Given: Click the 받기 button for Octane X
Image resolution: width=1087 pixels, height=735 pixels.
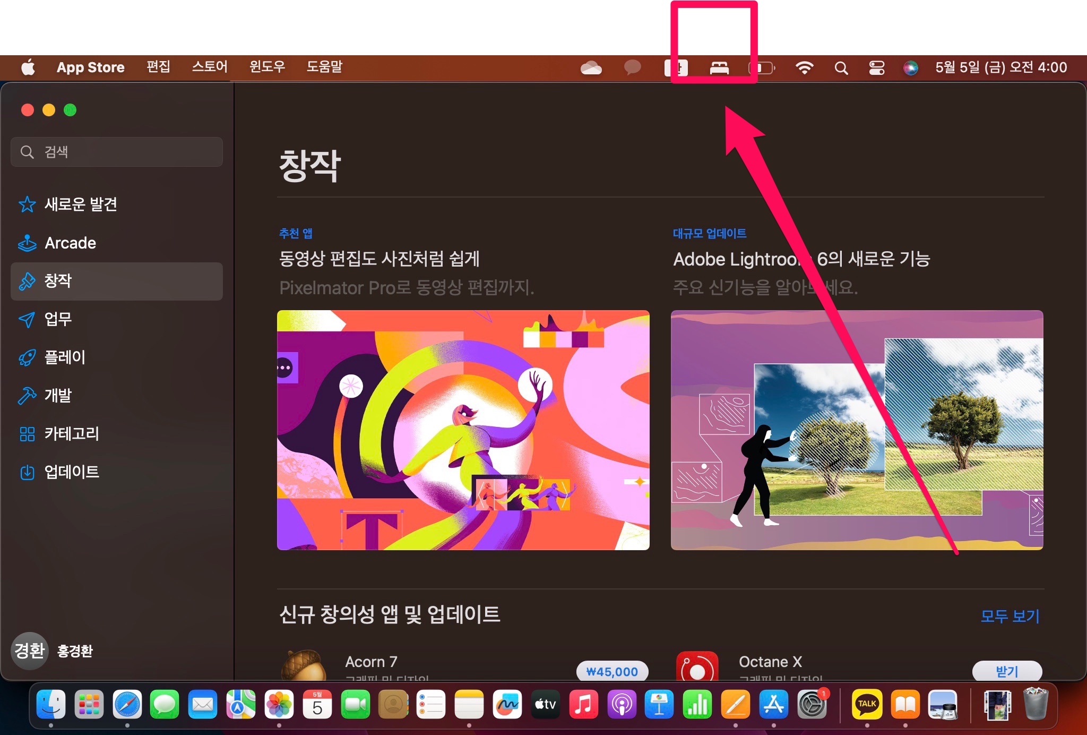Looking at the screenshot, I should (x=1007, y=671).
